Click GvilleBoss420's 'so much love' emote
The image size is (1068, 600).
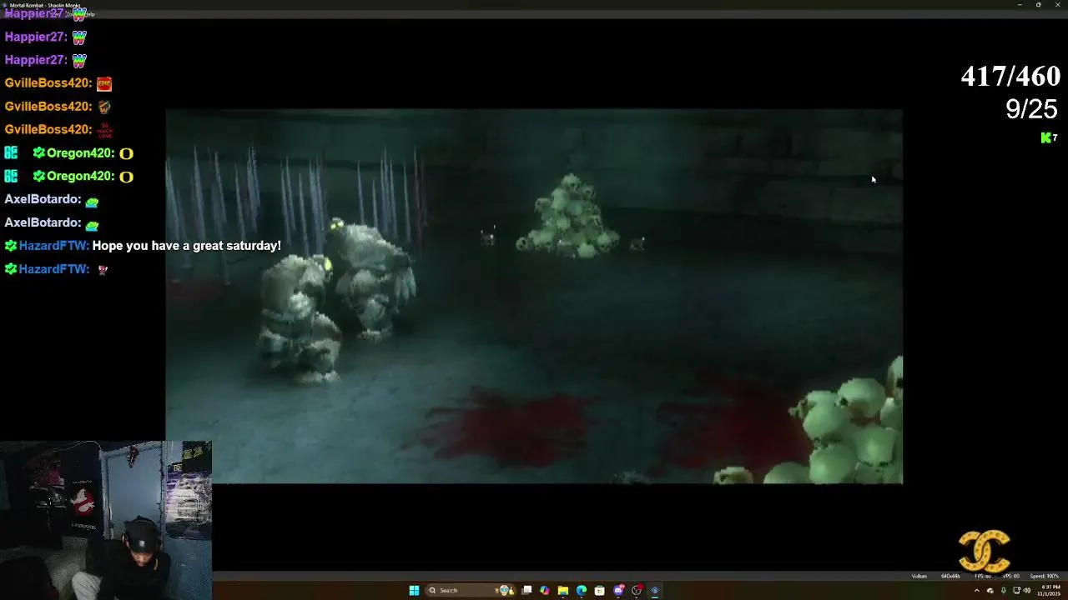(104, 130)
